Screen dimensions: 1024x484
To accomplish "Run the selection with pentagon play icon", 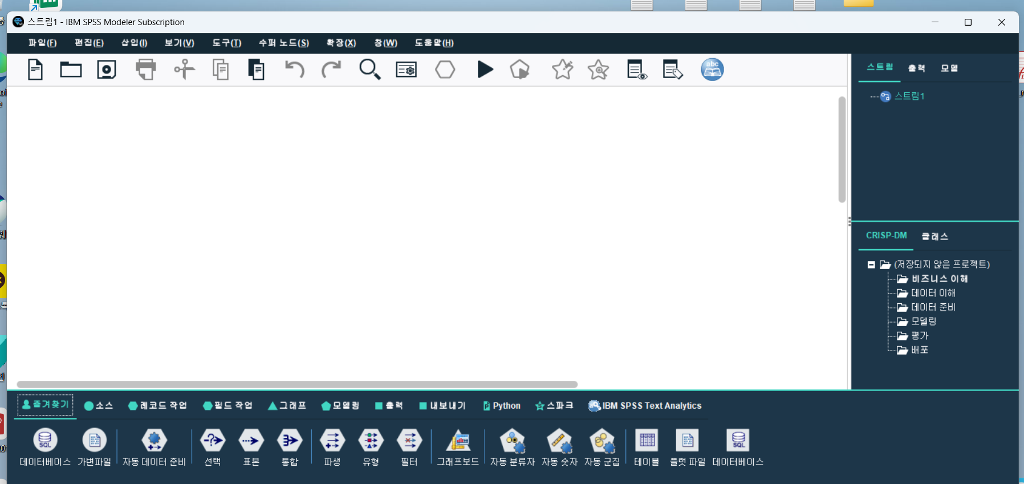I will (519, 70).
